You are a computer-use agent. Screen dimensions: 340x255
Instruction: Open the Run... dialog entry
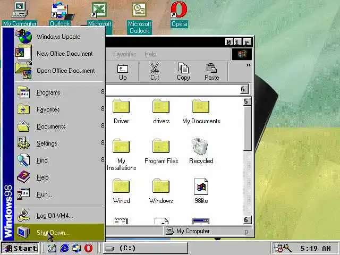(59, 194)
